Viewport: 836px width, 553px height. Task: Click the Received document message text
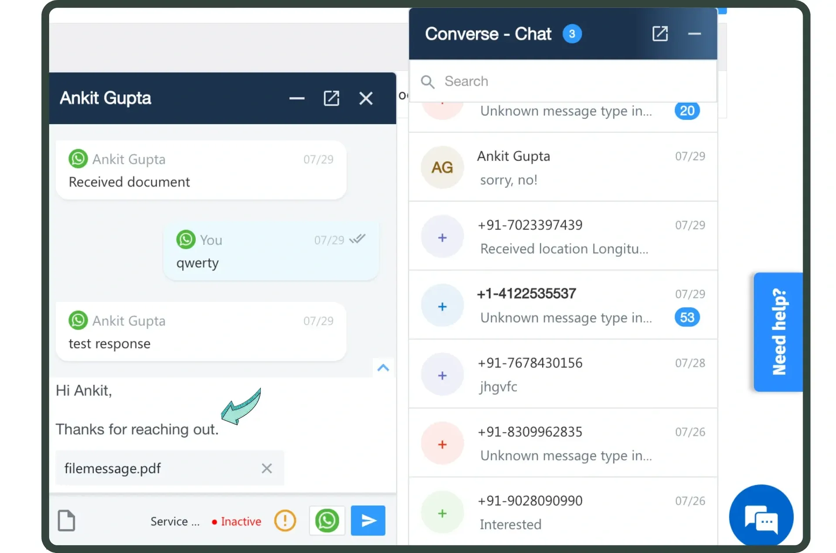(x=129, y=182)
